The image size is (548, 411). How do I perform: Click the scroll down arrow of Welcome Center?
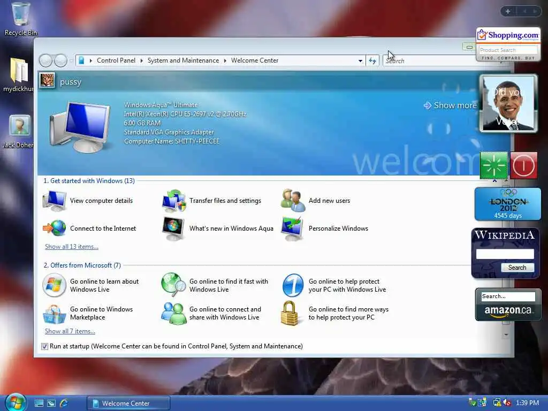click(506, 335)
